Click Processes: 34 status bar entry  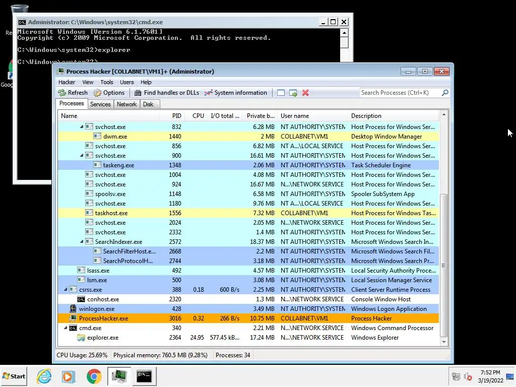click(233, 355)
